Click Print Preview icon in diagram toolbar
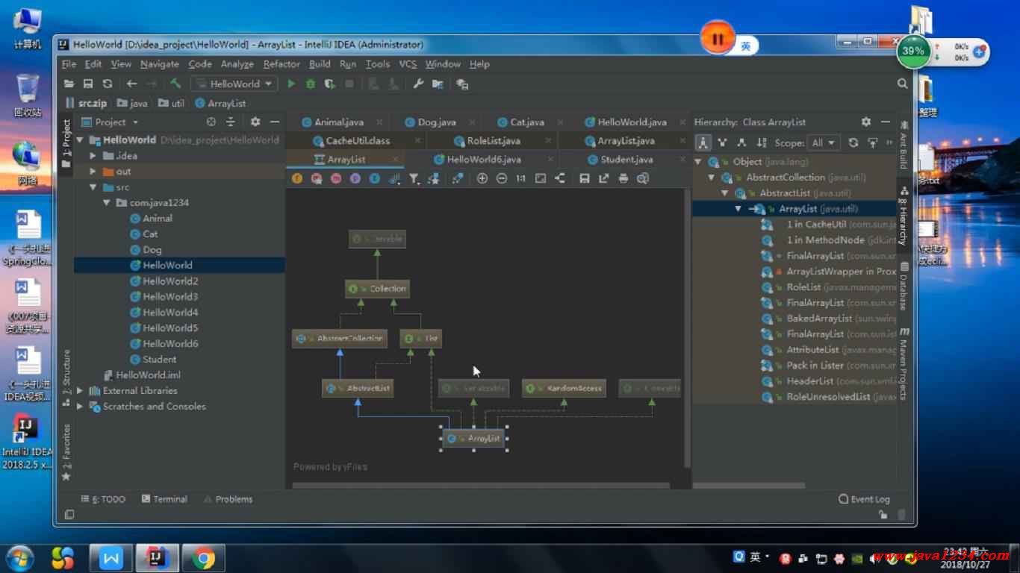1020x573 pixels. click(642, 178)
